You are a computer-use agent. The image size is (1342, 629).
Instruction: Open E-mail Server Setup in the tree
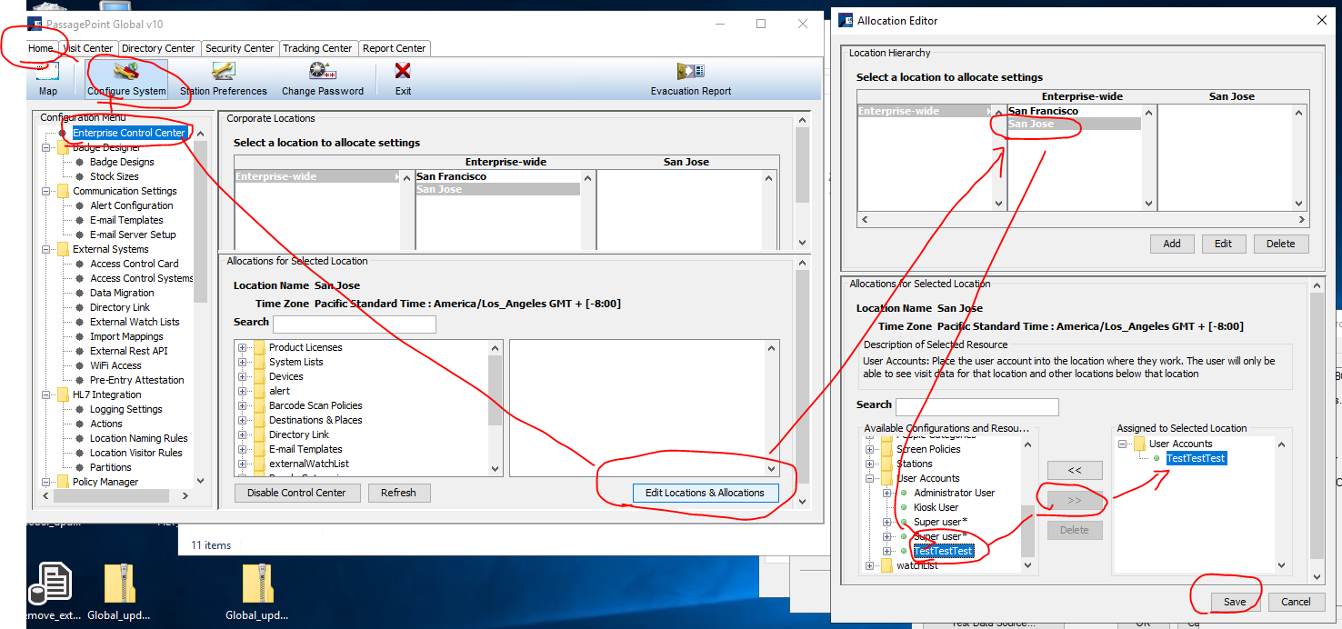click(133, 235)
